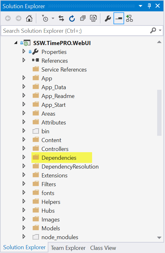Open Pending Changes Filter dropdown arrow

click(x=53, y=18)
